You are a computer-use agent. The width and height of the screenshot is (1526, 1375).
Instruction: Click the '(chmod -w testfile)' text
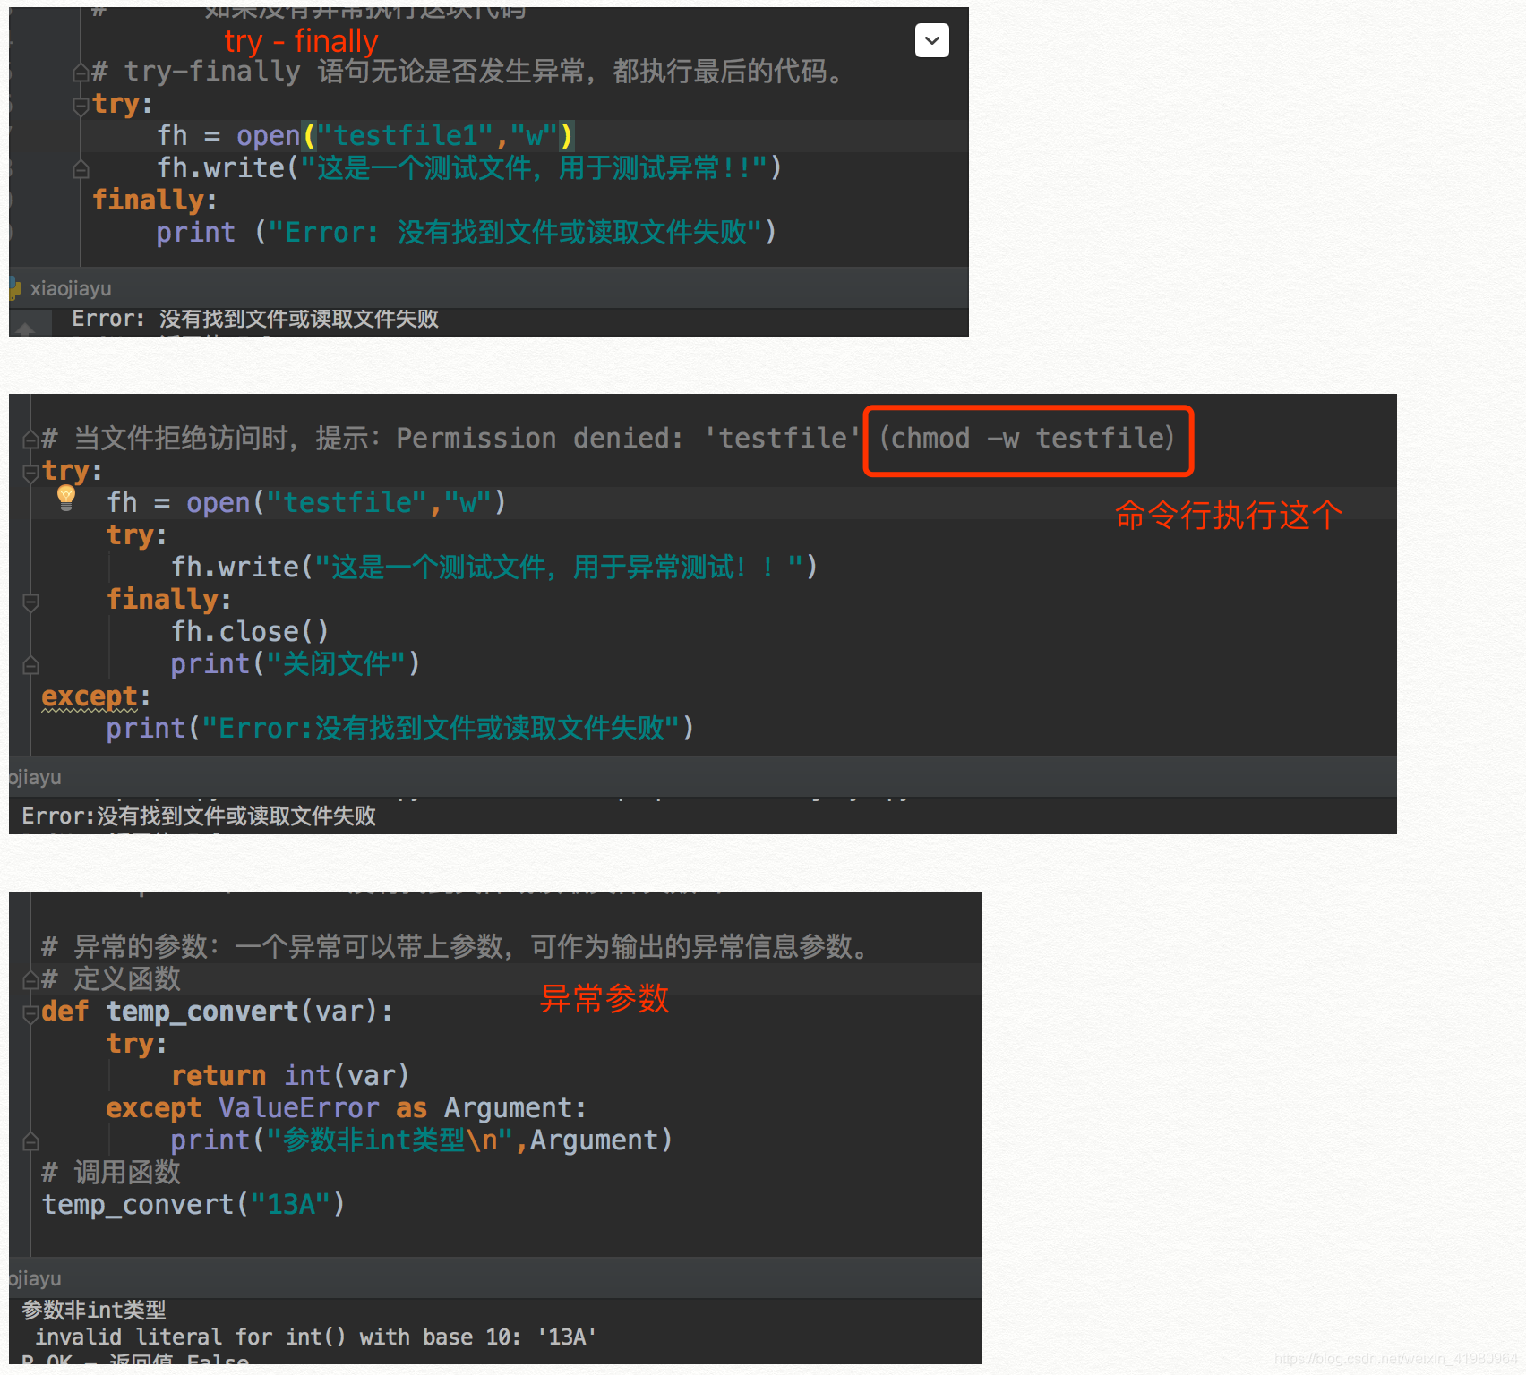click(x=1027, y=439)
